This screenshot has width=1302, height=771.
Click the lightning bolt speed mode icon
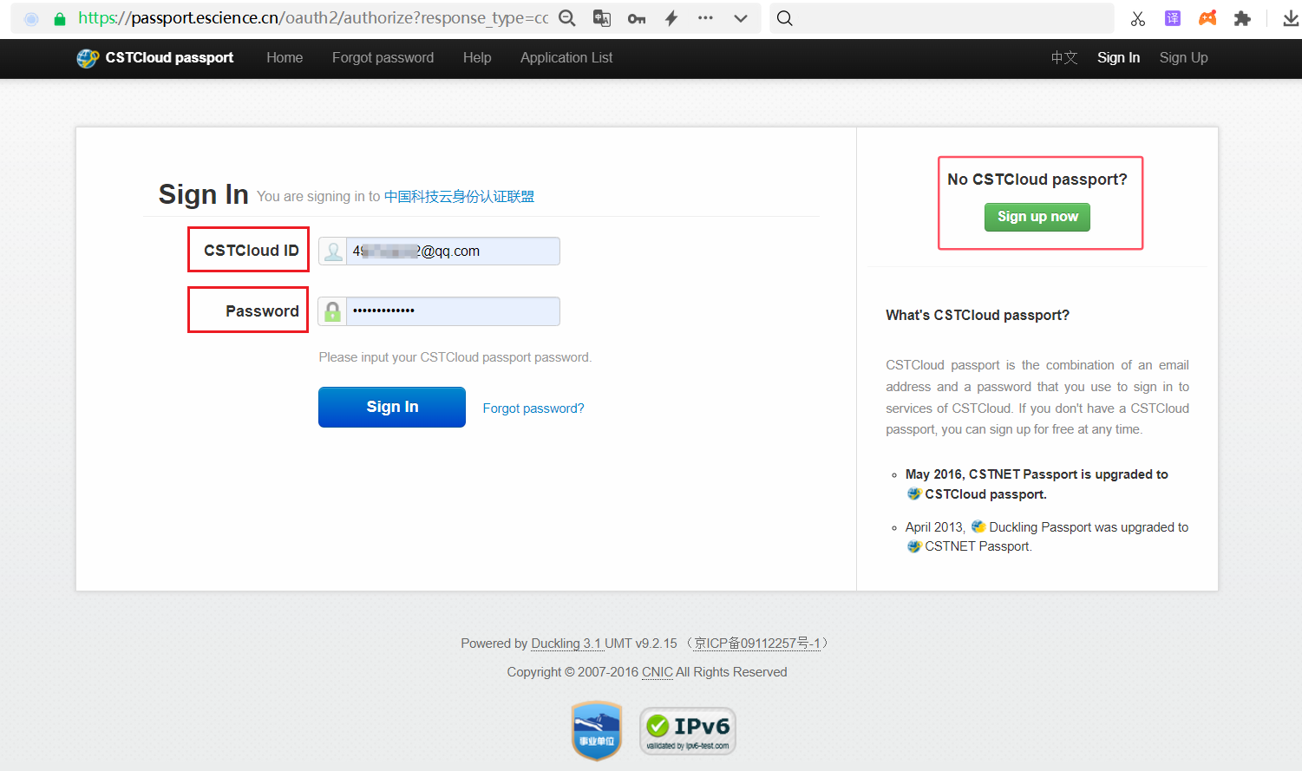[x=671, y=18]
